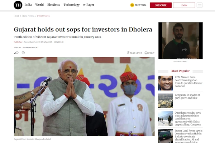The image size is (215, 143).
Task: Click the Login button
Action: (184, 5)
